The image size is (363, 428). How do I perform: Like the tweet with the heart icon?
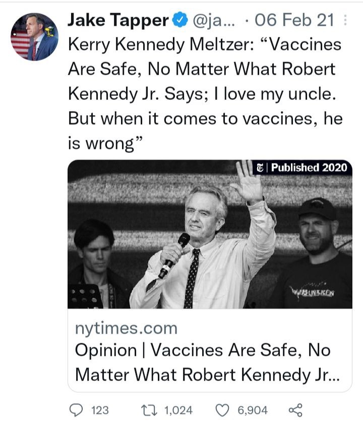(222, 410)
